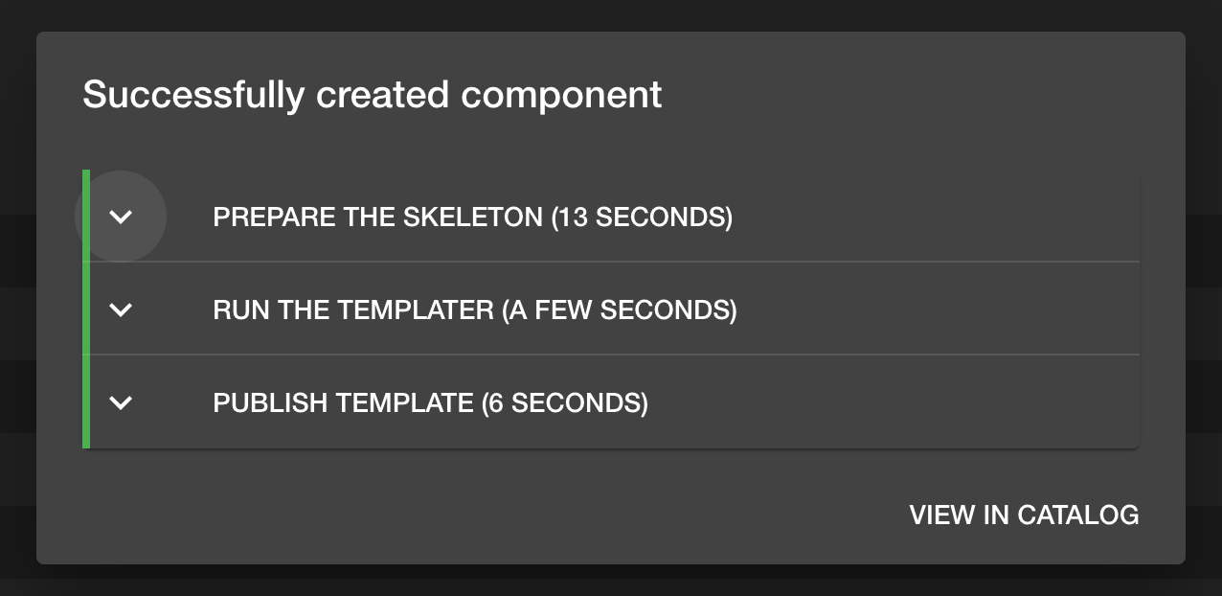
Task: Expand the Publish Template chevron
Action: 121,402
